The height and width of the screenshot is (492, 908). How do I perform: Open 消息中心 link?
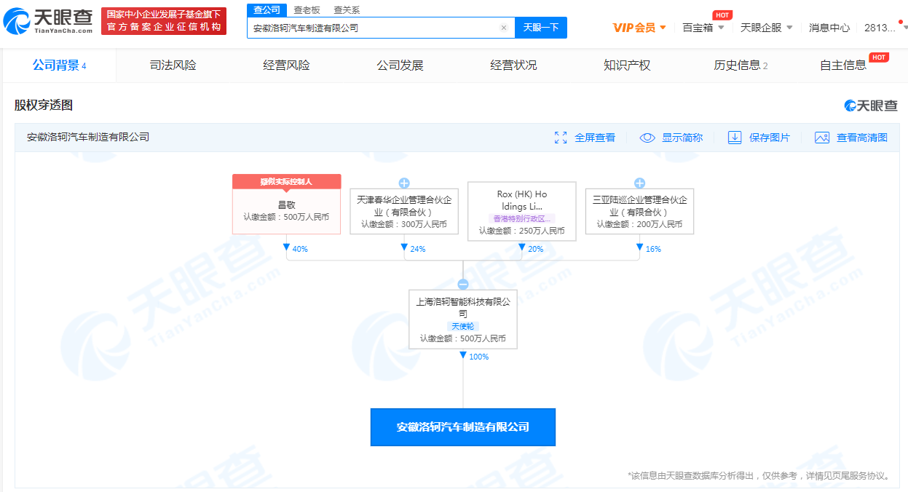pyautogui.click(x=829, y=28)
